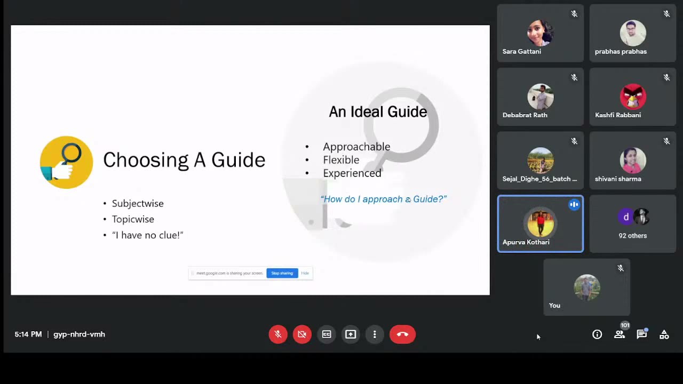Open the activities icon
This screenshot has height=384, width=683.
point(664,334)
